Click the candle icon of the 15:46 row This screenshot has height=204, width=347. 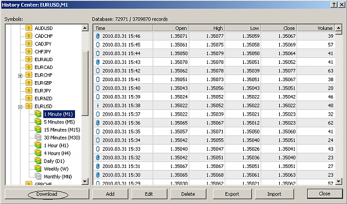98,36
